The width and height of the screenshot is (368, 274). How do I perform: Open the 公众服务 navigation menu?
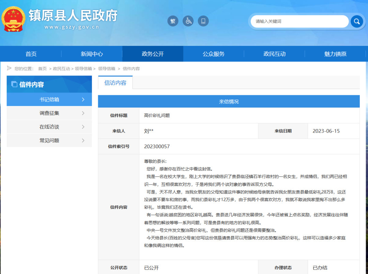213,53
